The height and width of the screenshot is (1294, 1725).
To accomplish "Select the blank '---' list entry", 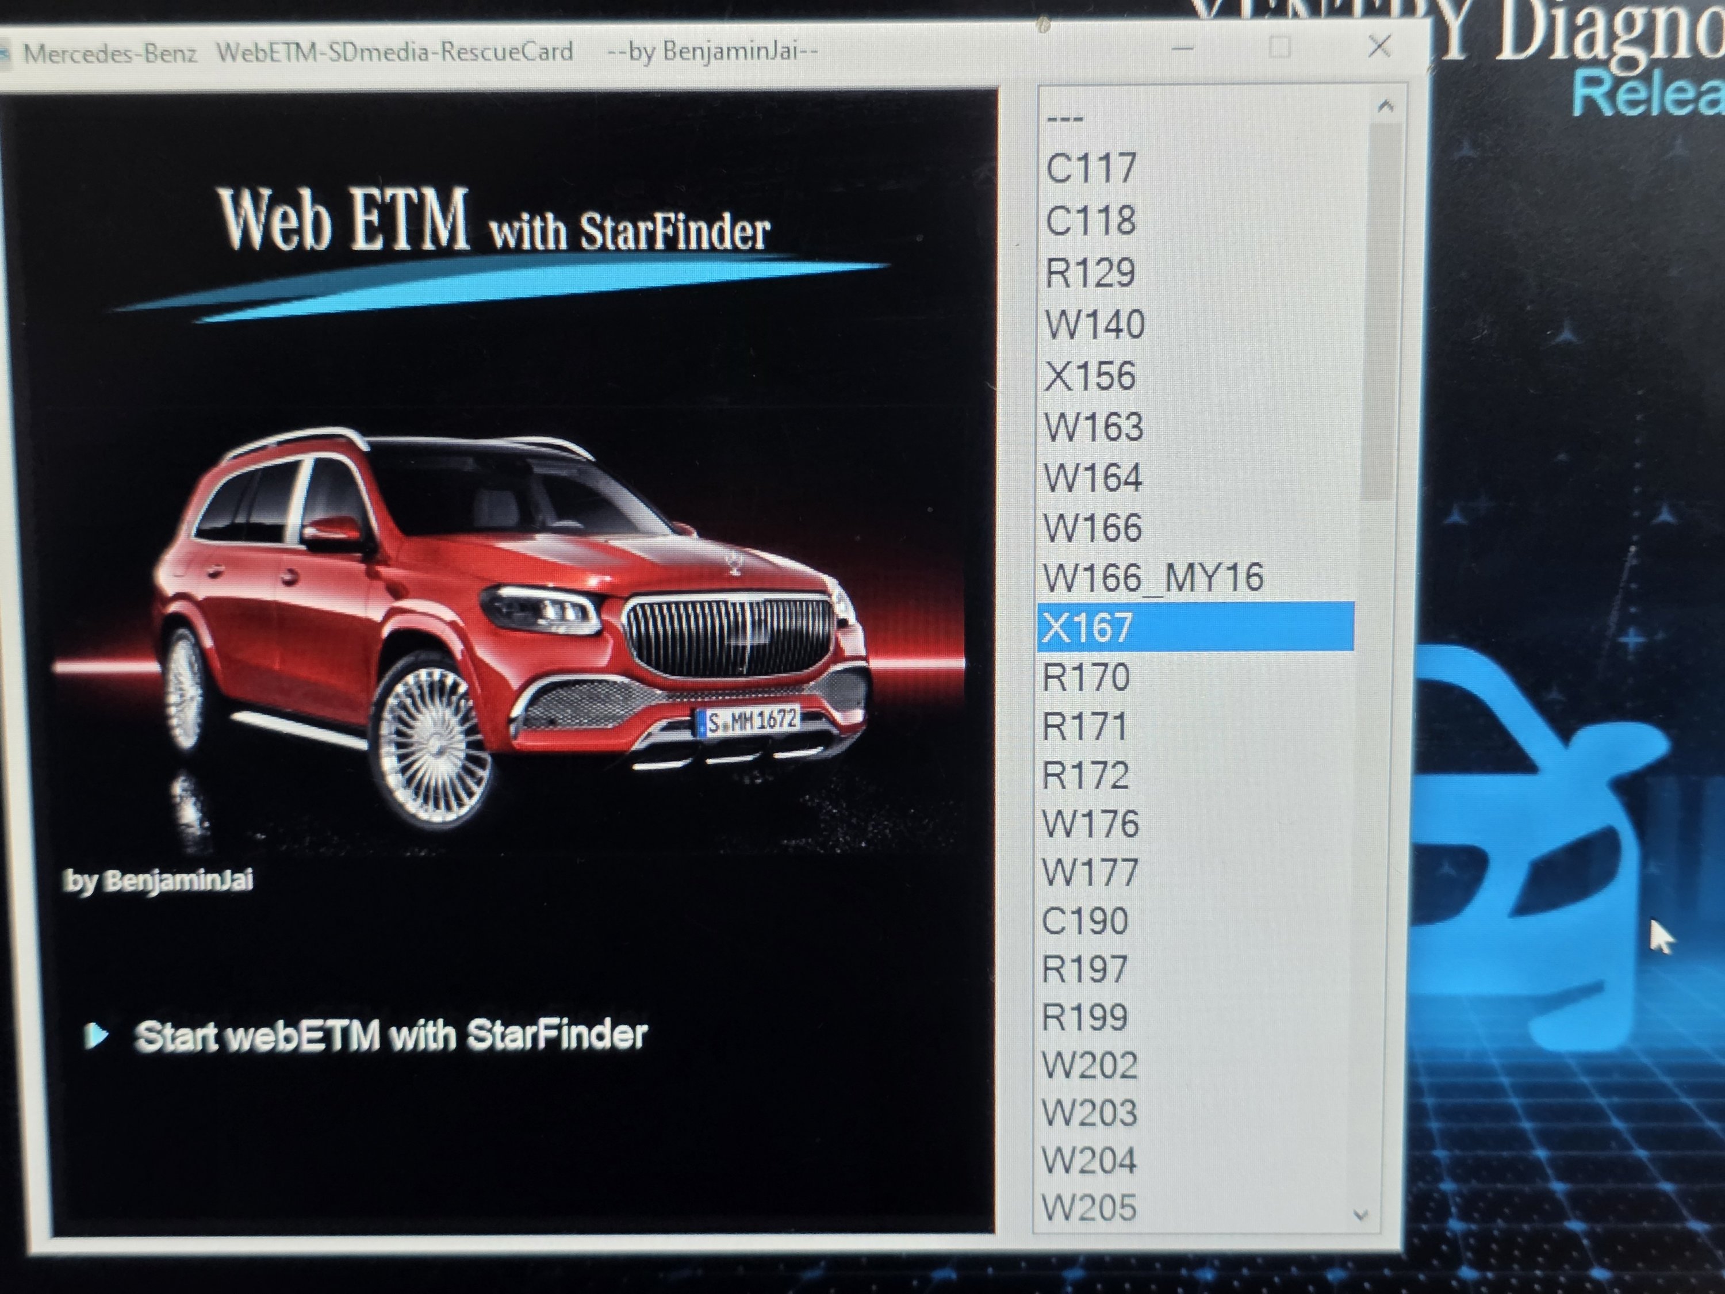I will (1064, 120).
